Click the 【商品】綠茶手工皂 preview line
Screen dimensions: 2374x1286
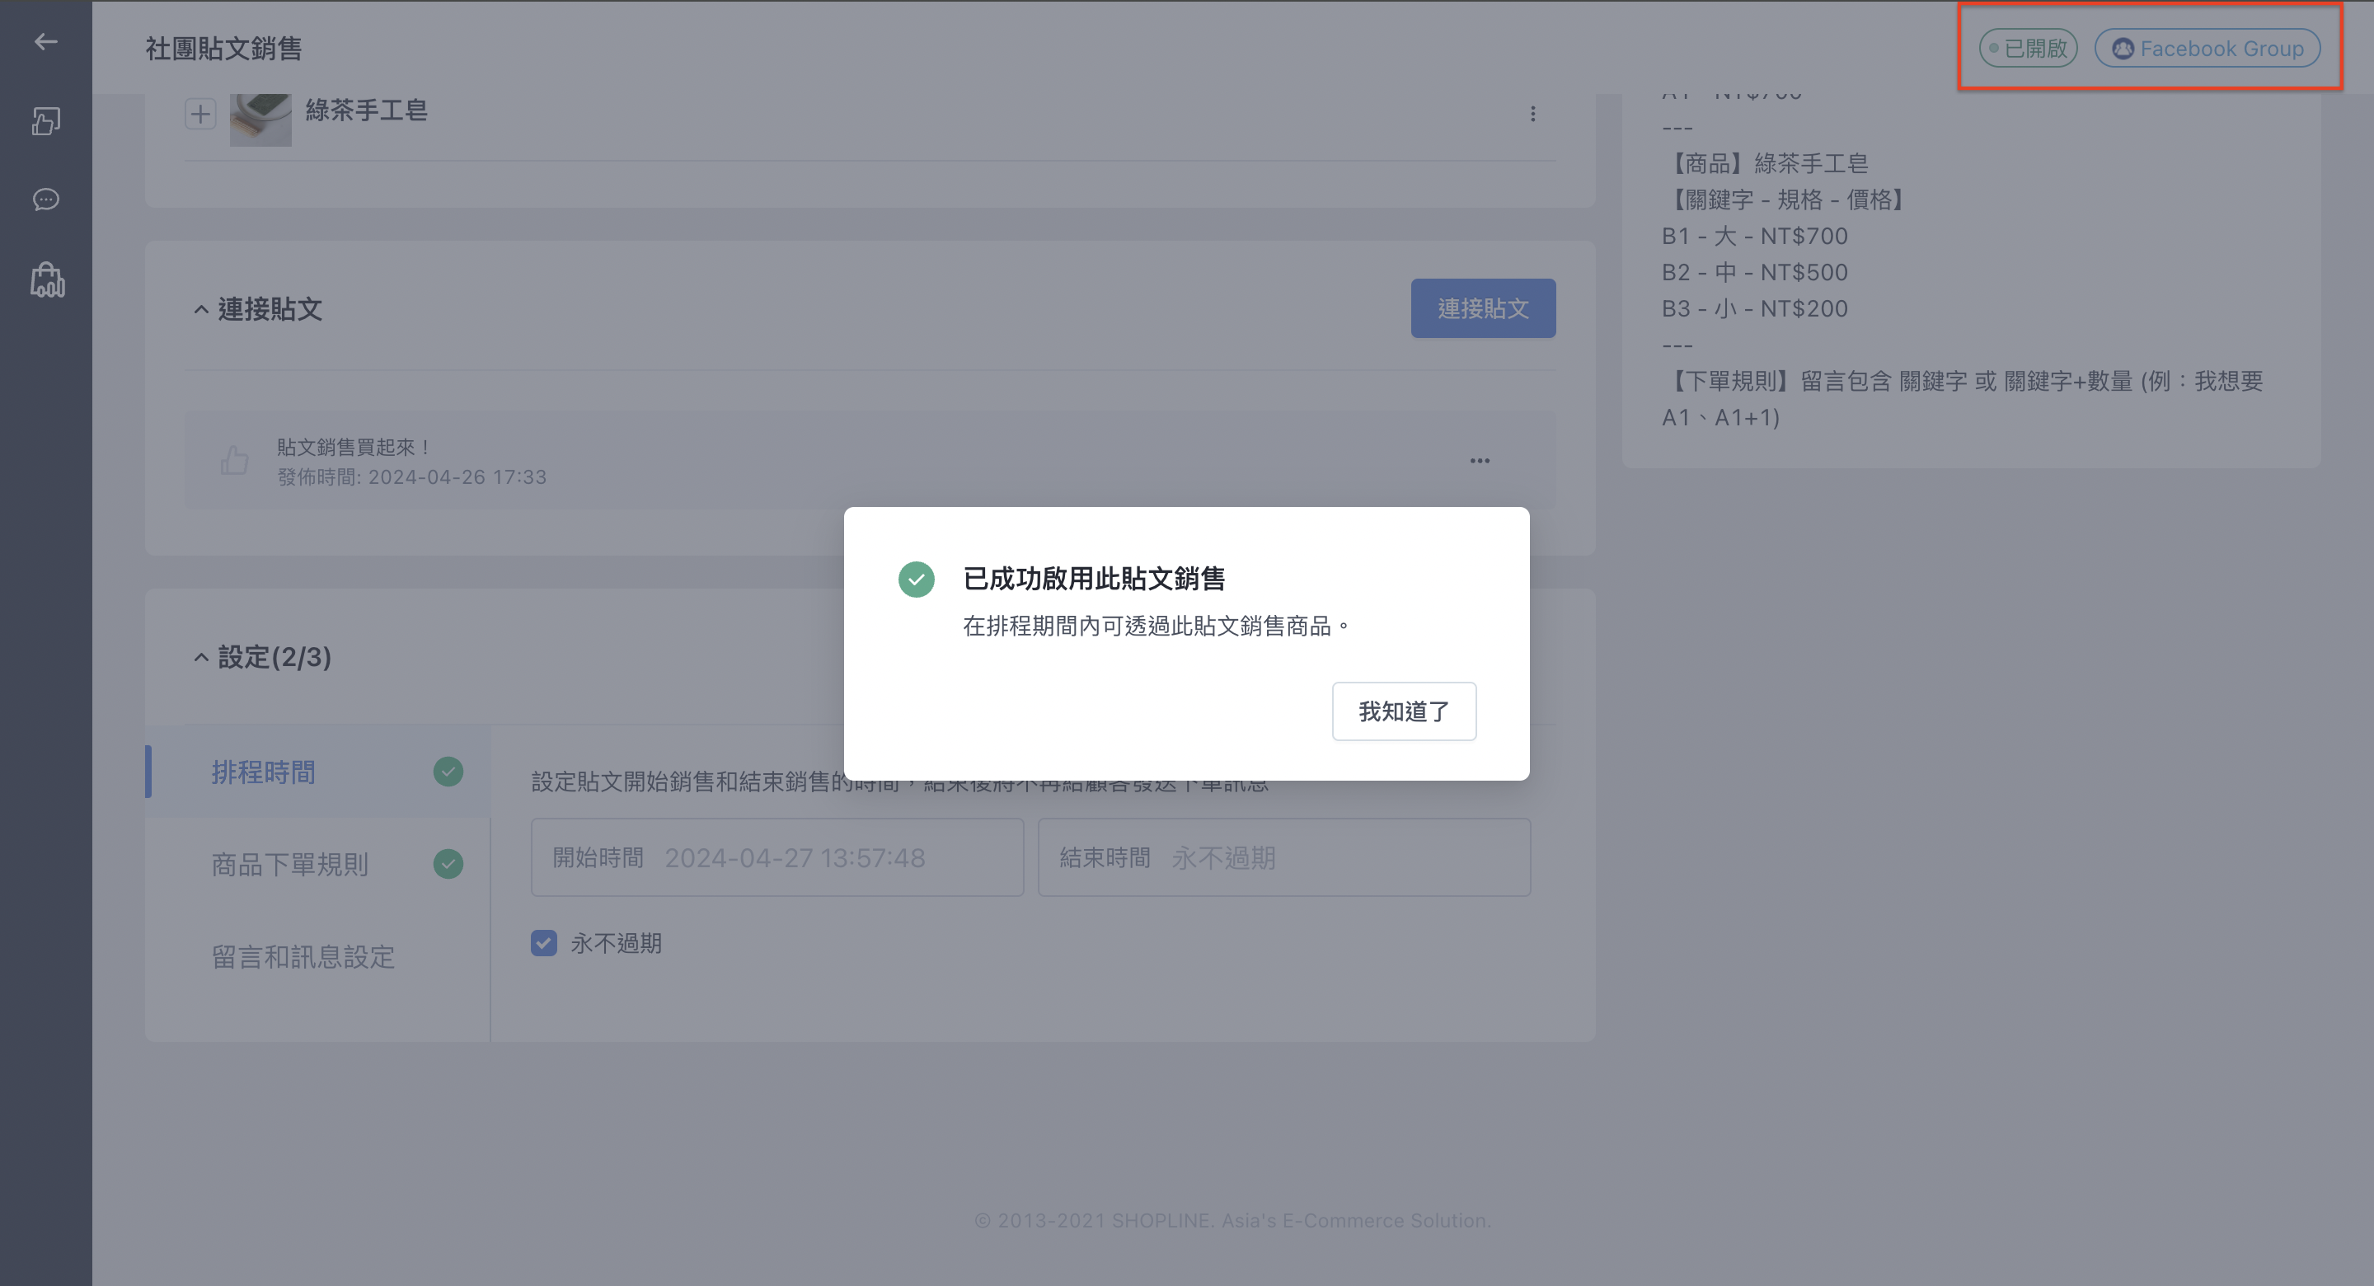tap(1766, 163)
